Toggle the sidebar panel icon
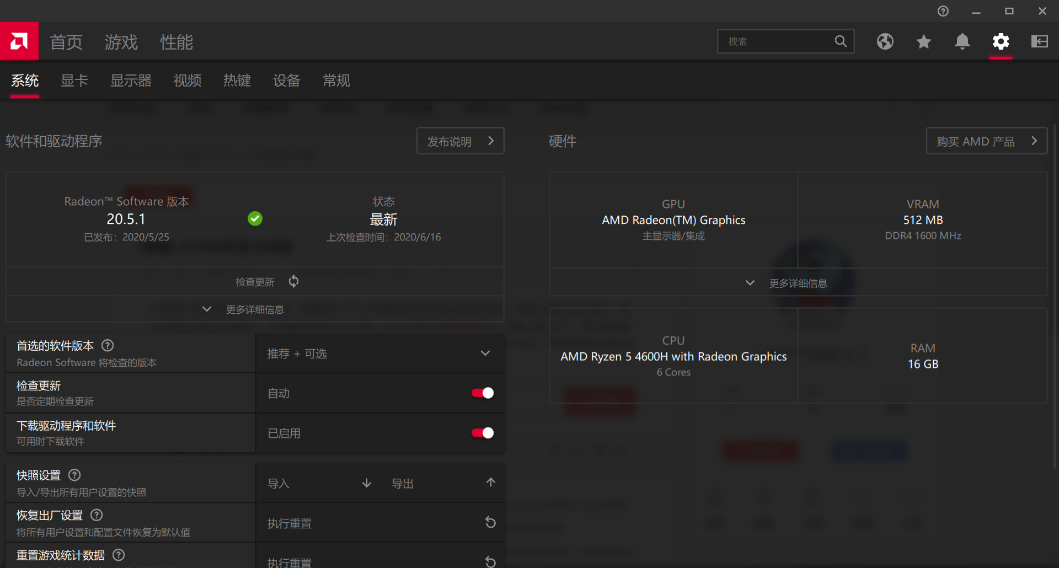This screenshot has width=1059, height=568. tap(1040, 41)
